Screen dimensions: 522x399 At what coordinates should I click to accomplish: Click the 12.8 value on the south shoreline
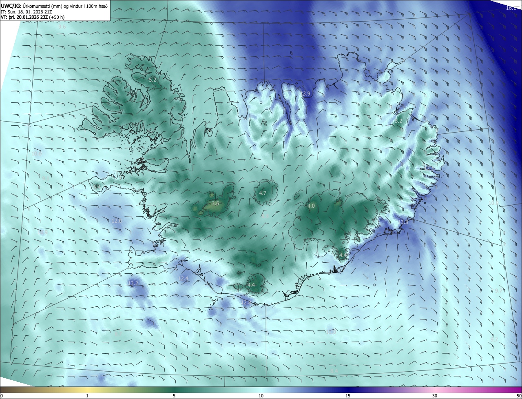point(246,302)
